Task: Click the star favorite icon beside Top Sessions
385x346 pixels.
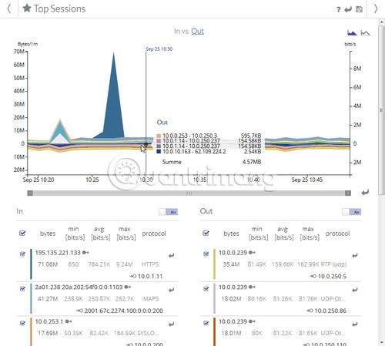Action: coord(27,8)
